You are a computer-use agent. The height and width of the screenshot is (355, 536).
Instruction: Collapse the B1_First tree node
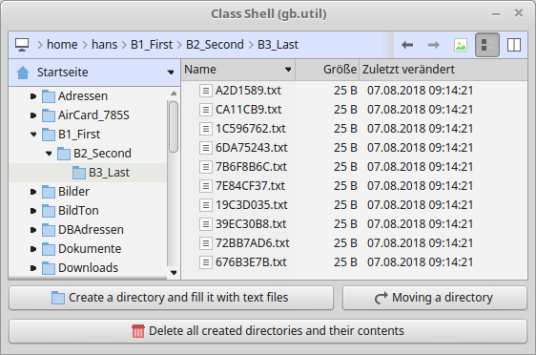(x=33, y=134)
